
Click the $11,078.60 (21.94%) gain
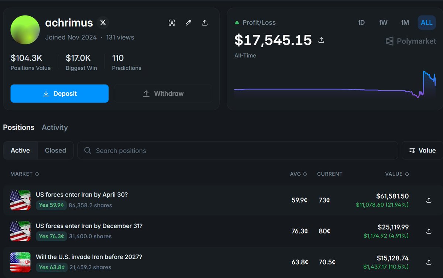coord(382,205)
